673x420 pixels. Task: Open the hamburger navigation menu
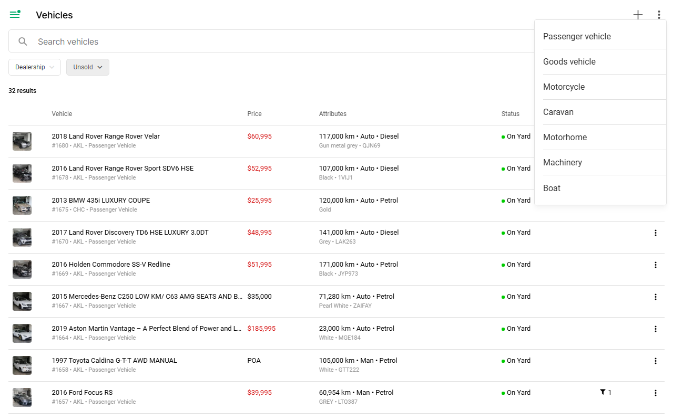(15, 15)
